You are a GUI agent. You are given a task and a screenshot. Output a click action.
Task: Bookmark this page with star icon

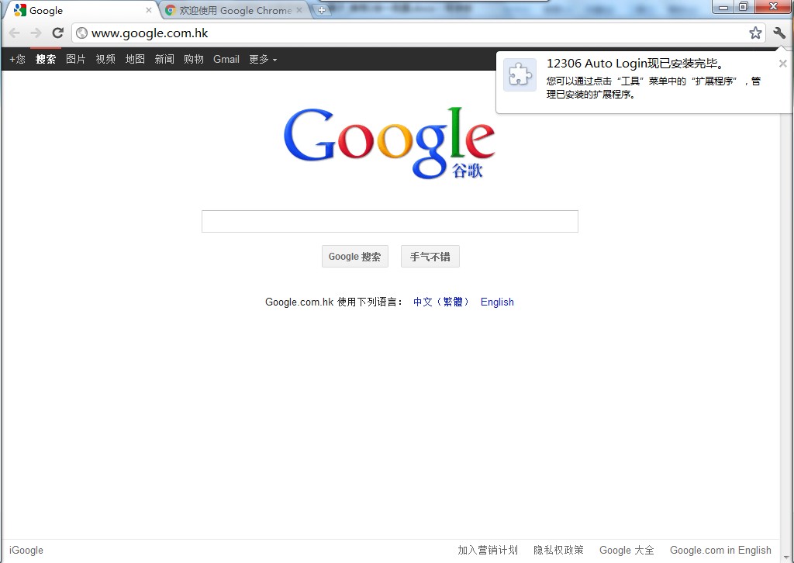755,33
